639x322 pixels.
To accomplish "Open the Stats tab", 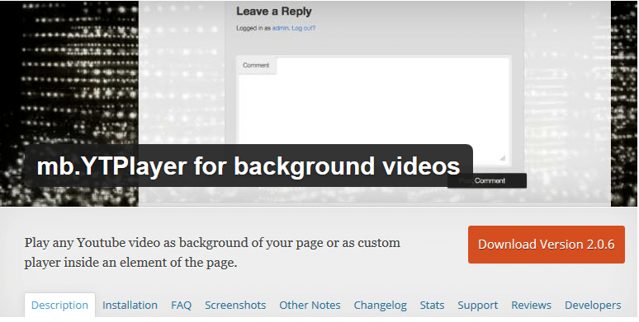I will [432, 305].
